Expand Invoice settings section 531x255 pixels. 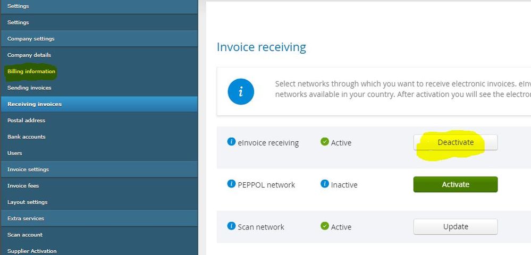coord(99,169)
